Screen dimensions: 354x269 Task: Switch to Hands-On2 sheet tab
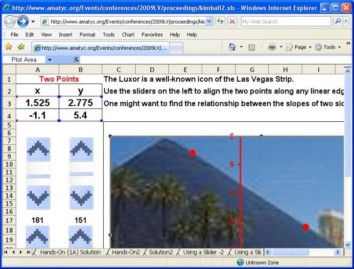[126, 252]
